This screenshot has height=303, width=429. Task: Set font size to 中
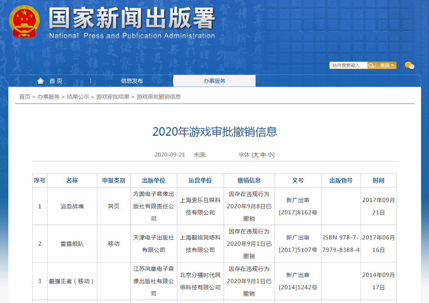pos(263,155)
